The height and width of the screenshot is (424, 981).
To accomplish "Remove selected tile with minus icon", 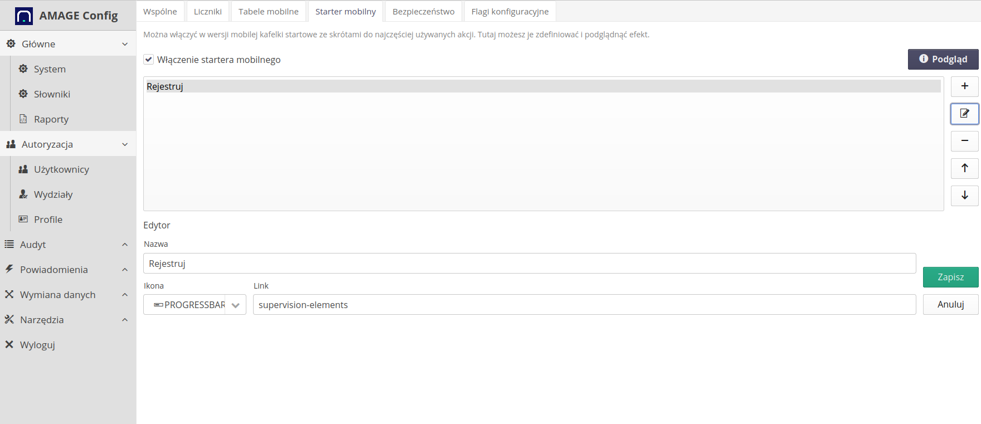I will (964, 141).
